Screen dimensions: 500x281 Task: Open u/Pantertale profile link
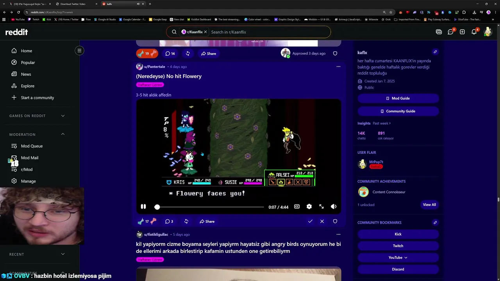click(155, 67)
